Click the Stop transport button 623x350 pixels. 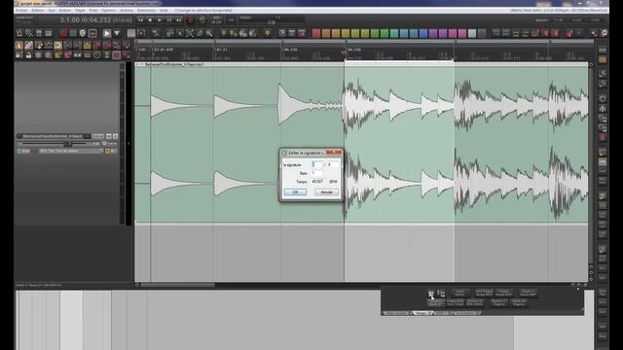(150, 19)
